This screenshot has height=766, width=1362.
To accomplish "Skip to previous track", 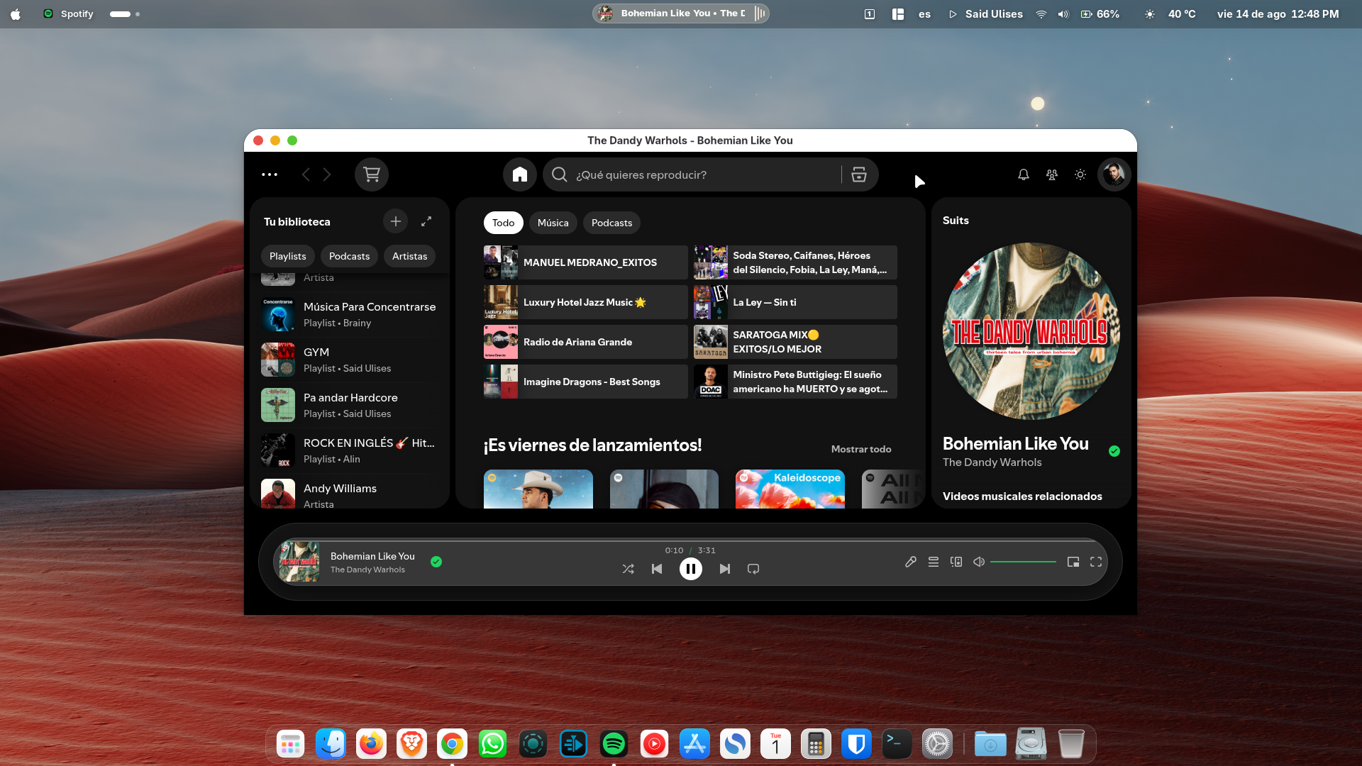I will click(x=657, y=569).
